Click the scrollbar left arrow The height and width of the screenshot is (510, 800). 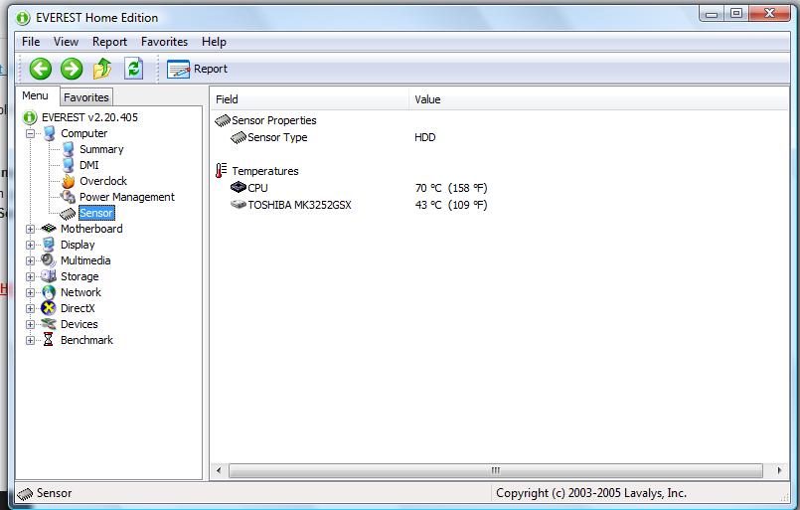click(x=219, y=470)
